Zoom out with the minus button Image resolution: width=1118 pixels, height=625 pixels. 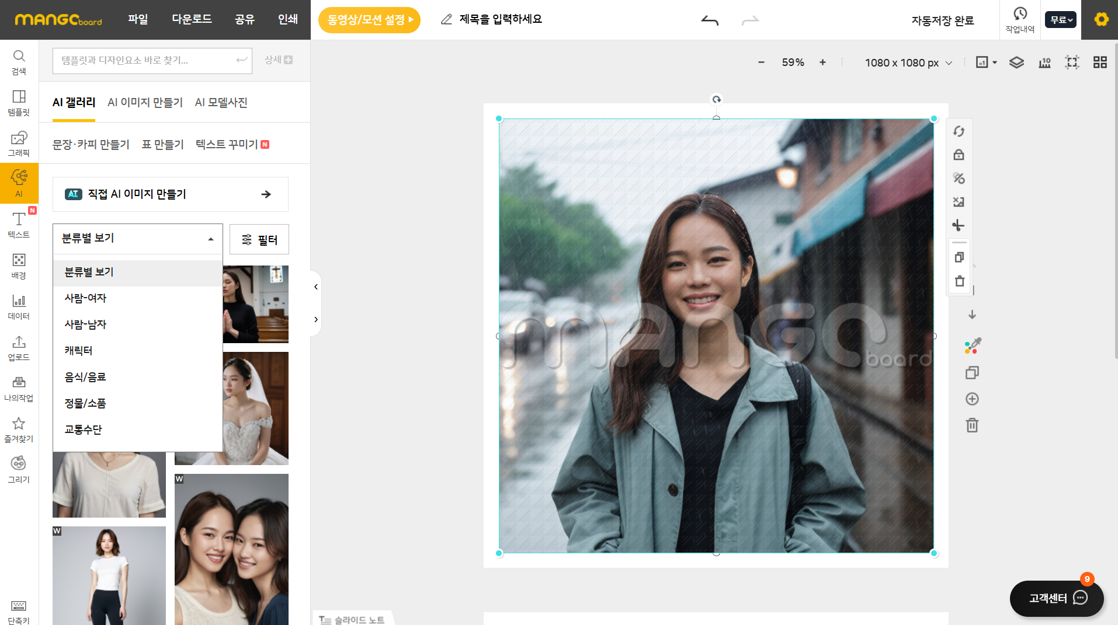761,62
